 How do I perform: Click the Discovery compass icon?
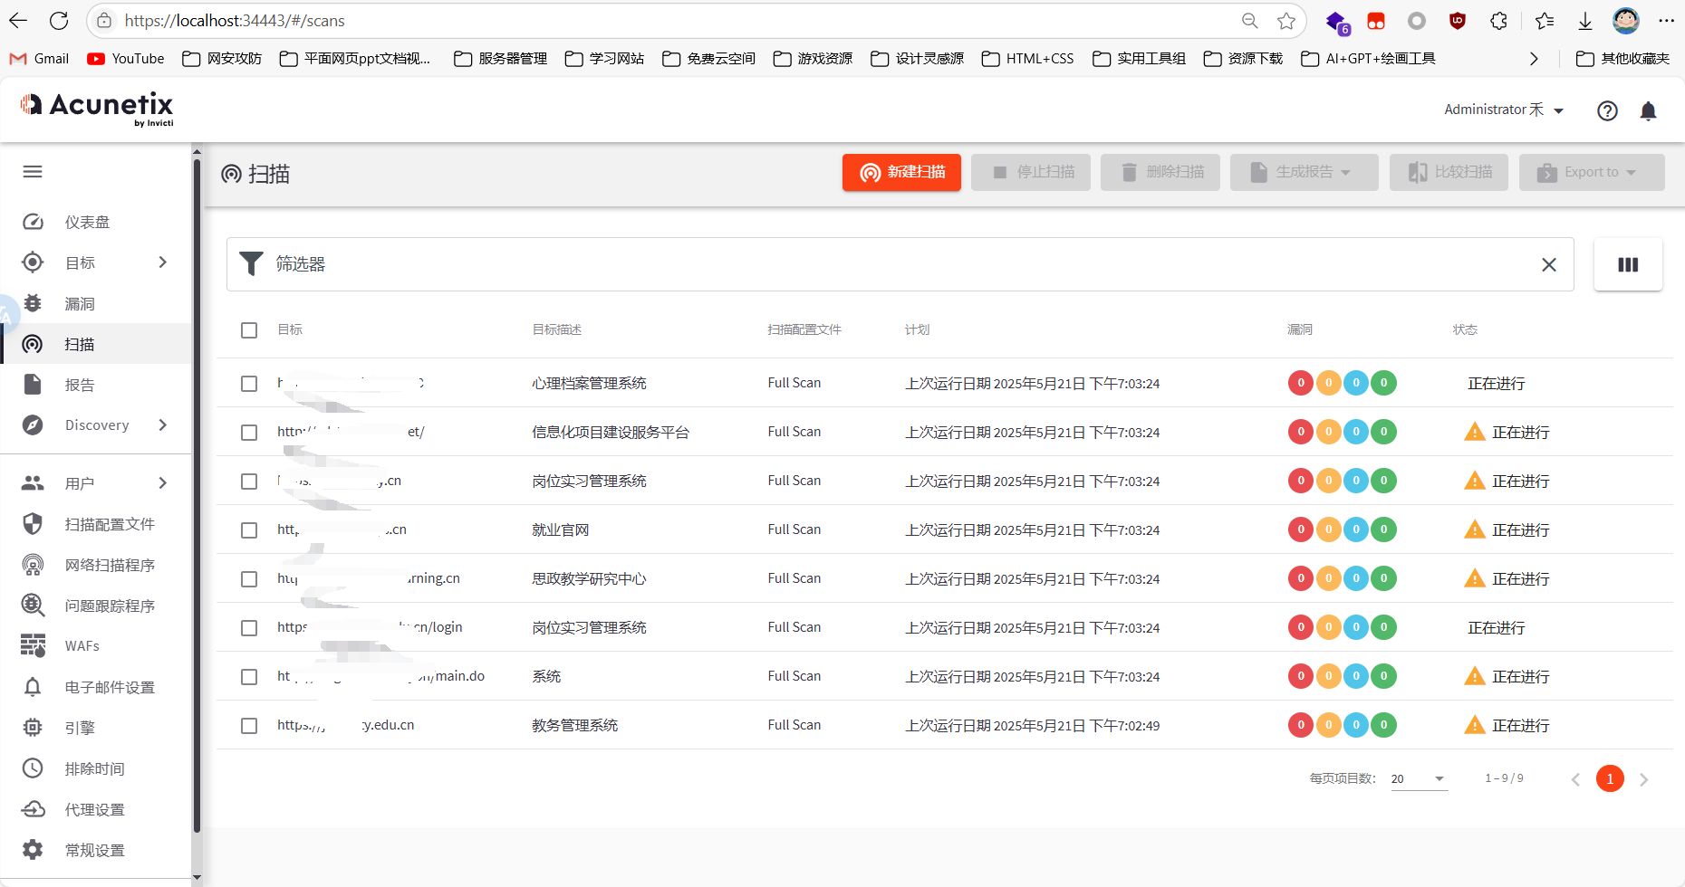coord(33,425)
